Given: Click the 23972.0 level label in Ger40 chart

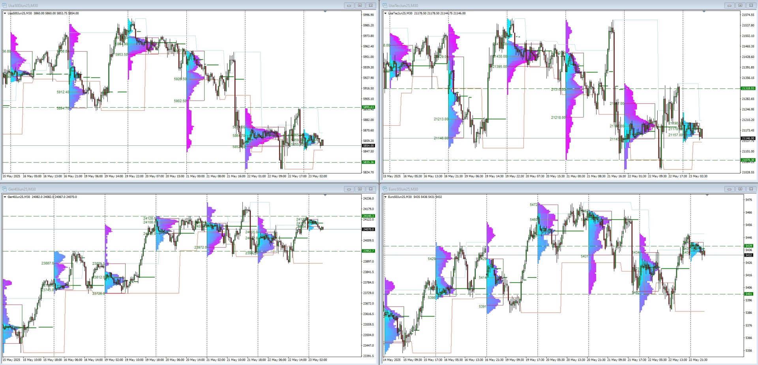Looking at the screenshot, I should point(201,248).
